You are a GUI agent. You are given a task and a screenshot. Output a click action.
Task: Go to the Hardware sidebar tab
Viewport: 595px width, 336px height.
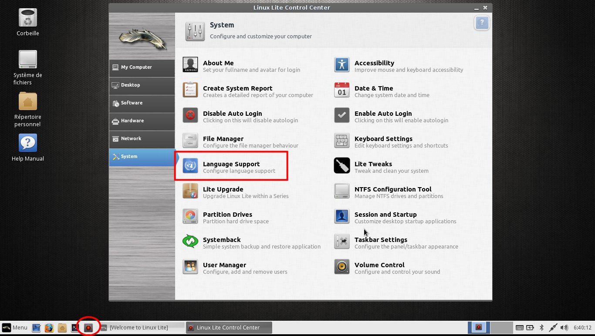point(142,121)
